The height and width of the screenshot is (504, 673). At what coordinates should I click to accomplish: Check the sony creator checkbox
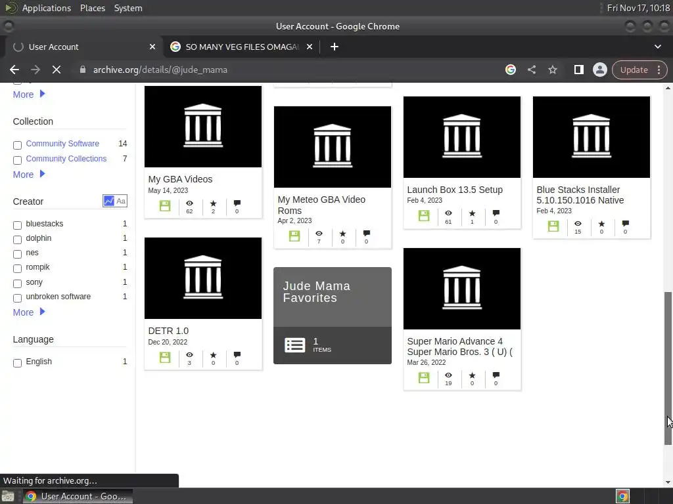coord(17,283)
